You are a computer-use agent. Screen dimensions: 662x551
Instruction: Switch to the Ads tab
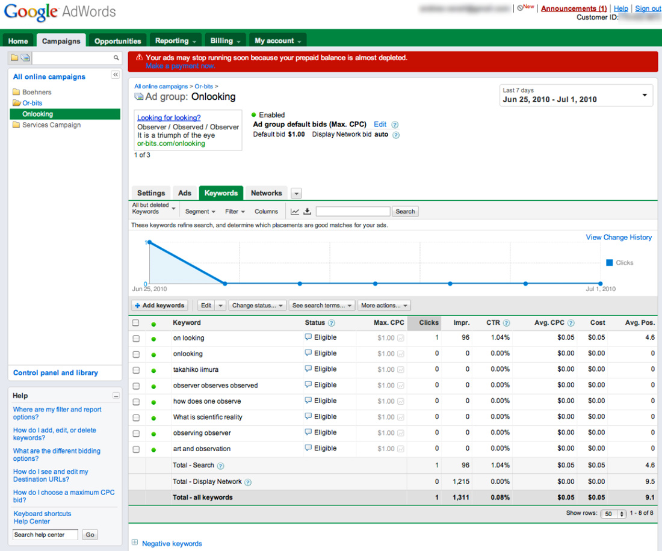pos(185,193)
